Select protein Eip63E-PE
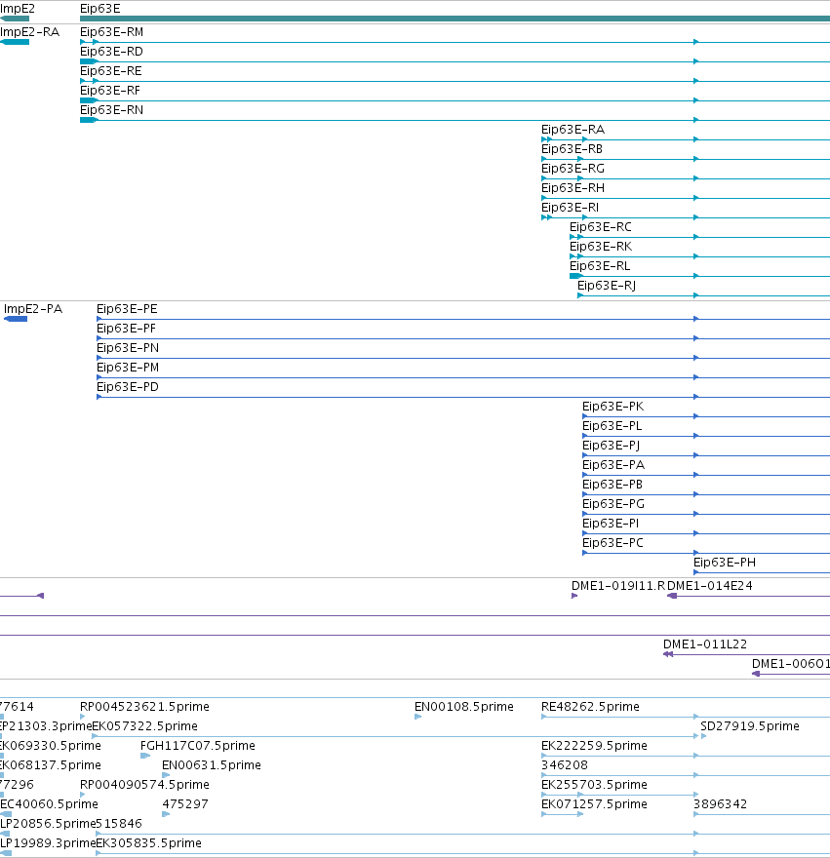 127,309
